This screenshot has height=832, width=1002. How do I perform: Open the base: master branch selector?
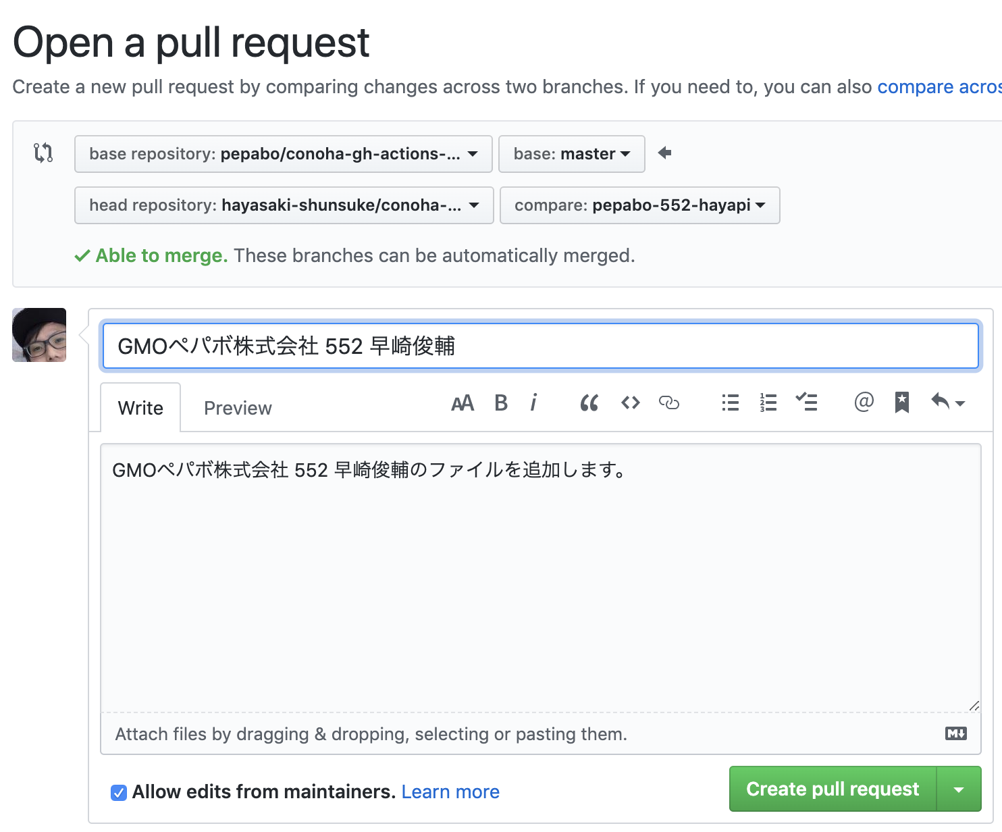pos(571,154)
